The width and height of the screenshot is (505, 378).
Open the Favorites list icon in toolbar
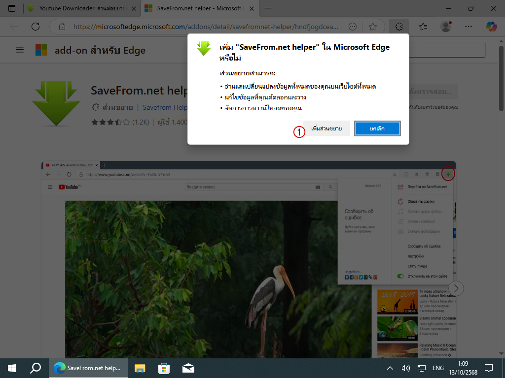coord(423,27)
